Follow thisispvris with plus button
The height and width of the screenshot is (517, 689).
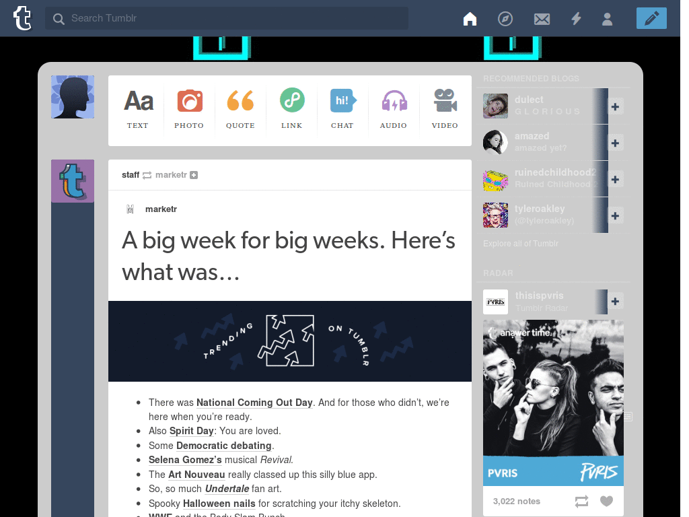(x=615, y=301)
